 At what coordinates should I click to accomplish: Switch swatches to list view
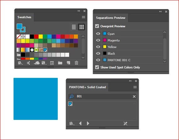tap(74, 27)
